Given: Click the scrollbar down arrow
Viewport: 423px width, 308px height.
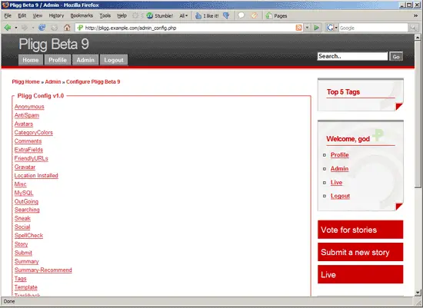Looking at the screenshot, I should [x=418, y=293].
